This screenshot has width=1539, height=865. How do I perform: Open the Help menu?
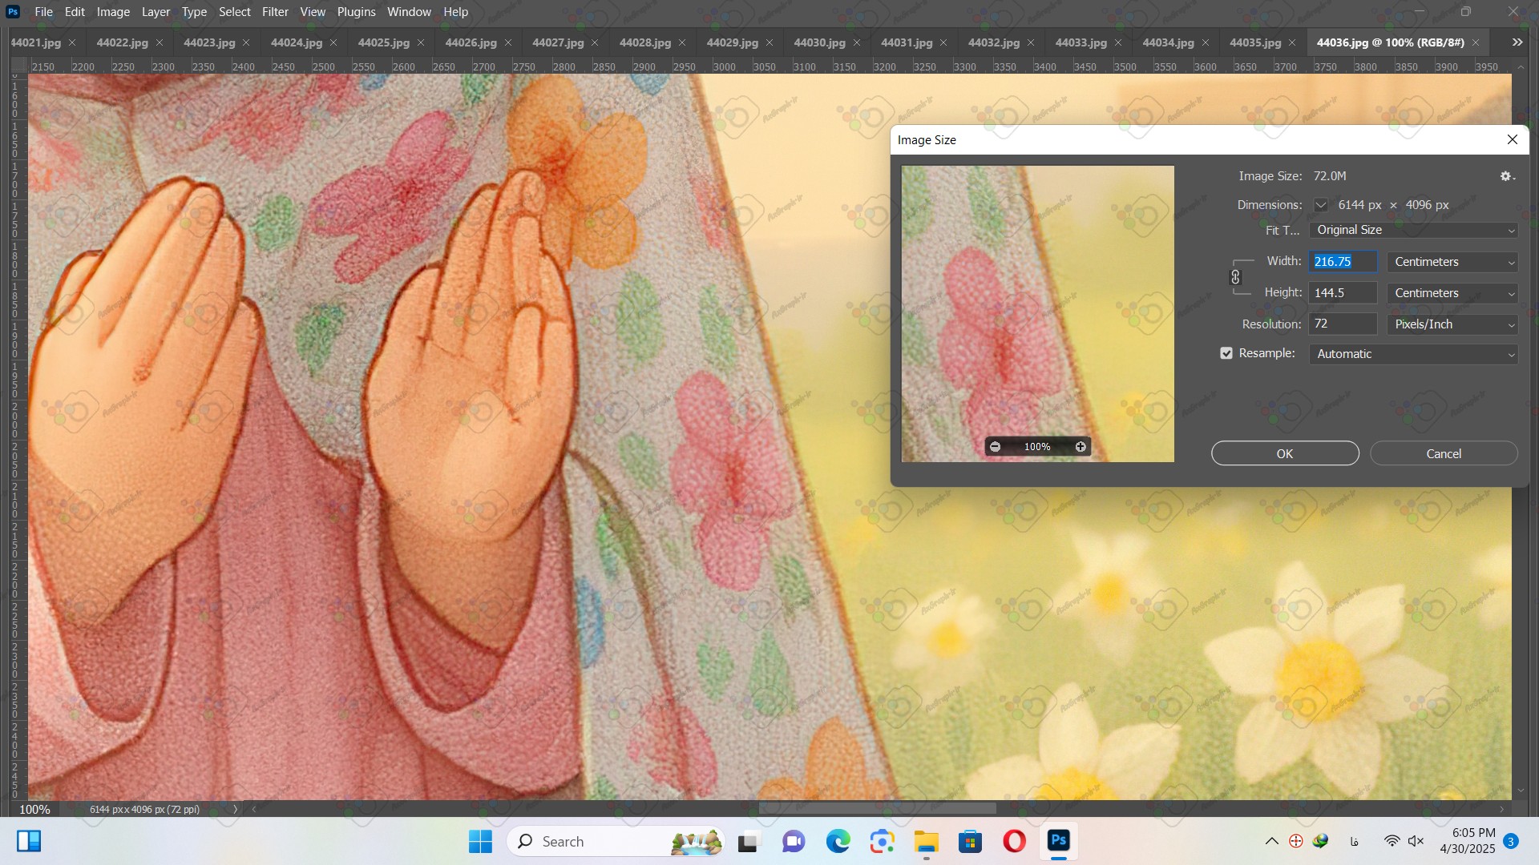[455, 12]
